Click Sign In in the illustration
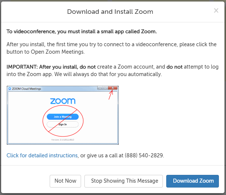Image resolution: width=226 pixels, height=195 pixels. (x=62, y=124)
